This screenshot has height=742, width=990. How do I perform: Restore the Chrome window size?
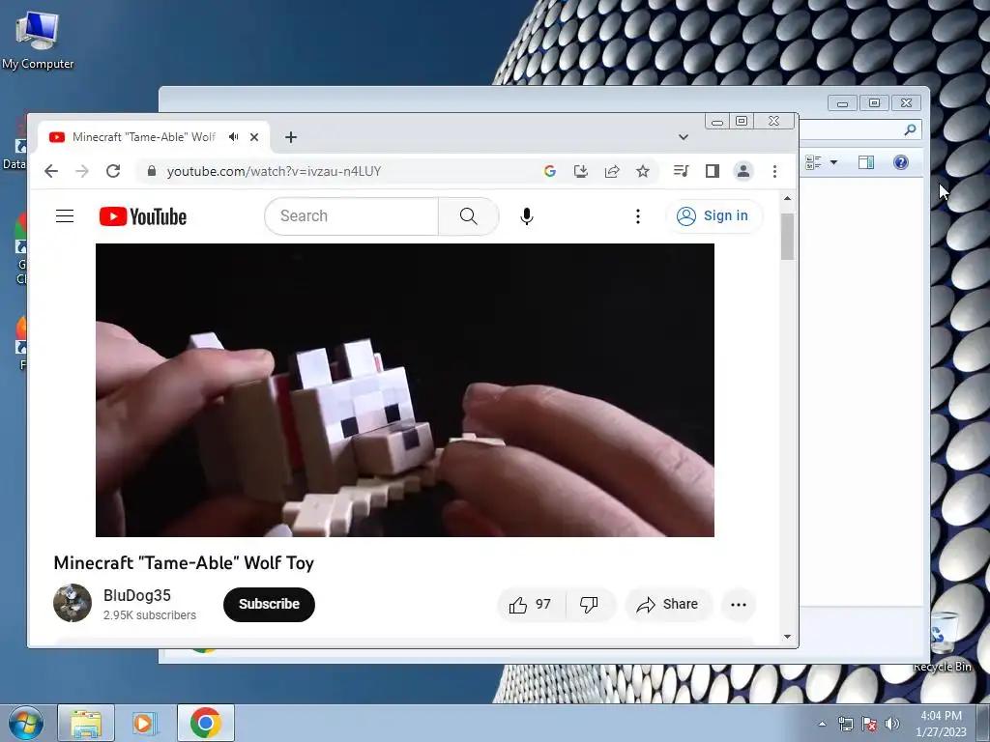tap(742, 121)
